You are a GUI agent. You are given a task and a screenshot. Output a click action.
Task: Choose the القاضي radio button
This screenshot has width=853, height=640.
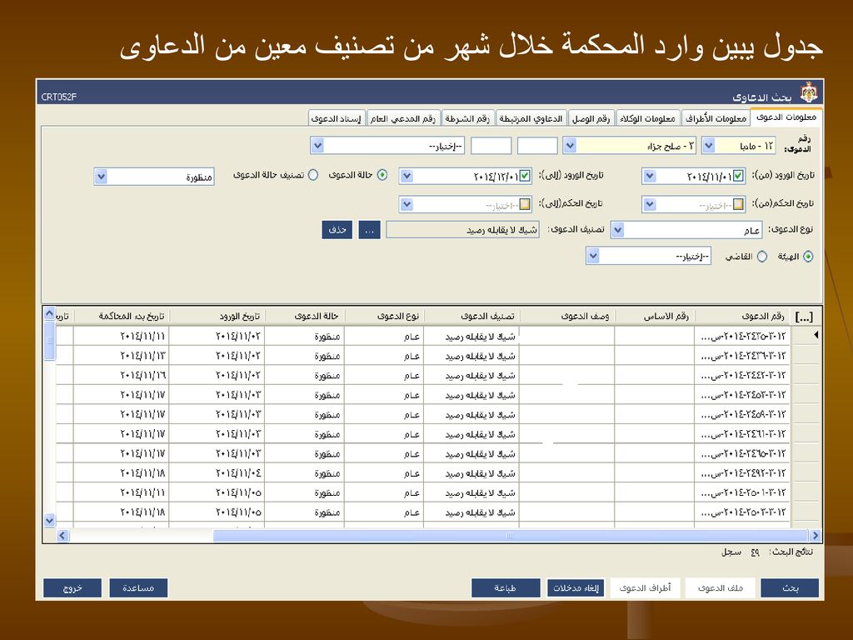[762, 257]
